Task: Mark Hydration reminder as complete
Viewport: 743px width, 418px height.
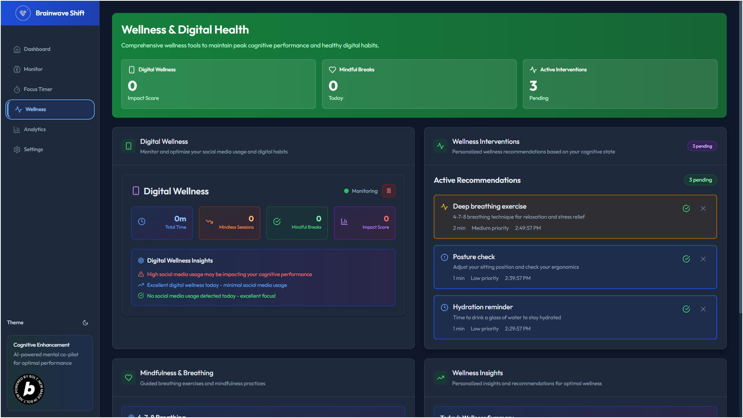Action: [x=686, y=309]
